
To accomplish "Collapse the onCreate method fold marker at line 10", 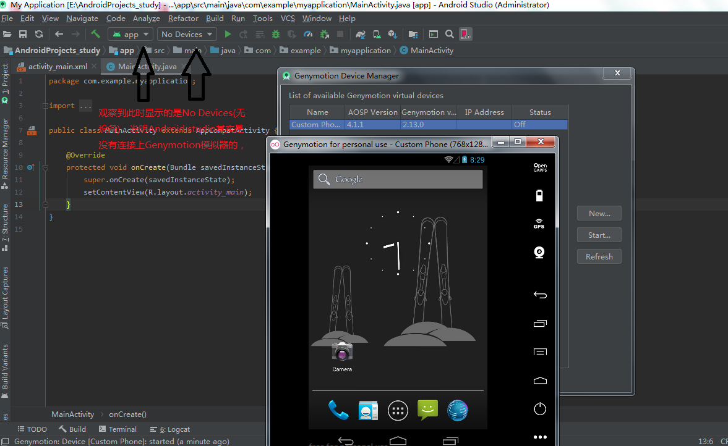I will click(46, 167).
